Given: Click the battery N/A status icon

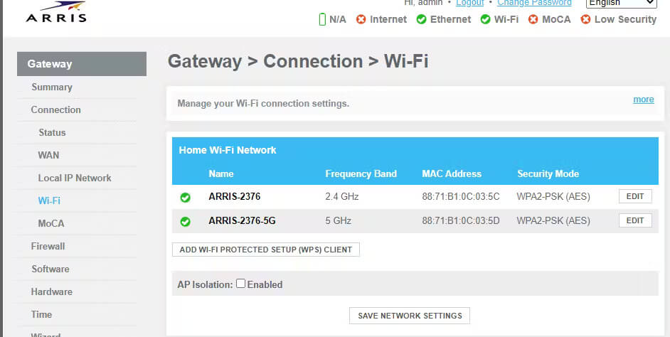Looking at the screenshot, I should click(x=322, y=19).
